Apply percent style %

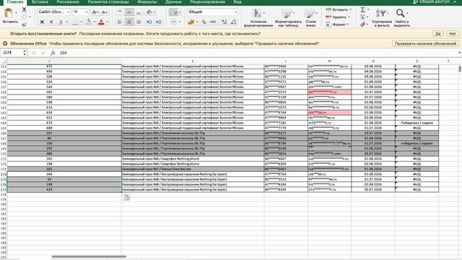(204, 22)
